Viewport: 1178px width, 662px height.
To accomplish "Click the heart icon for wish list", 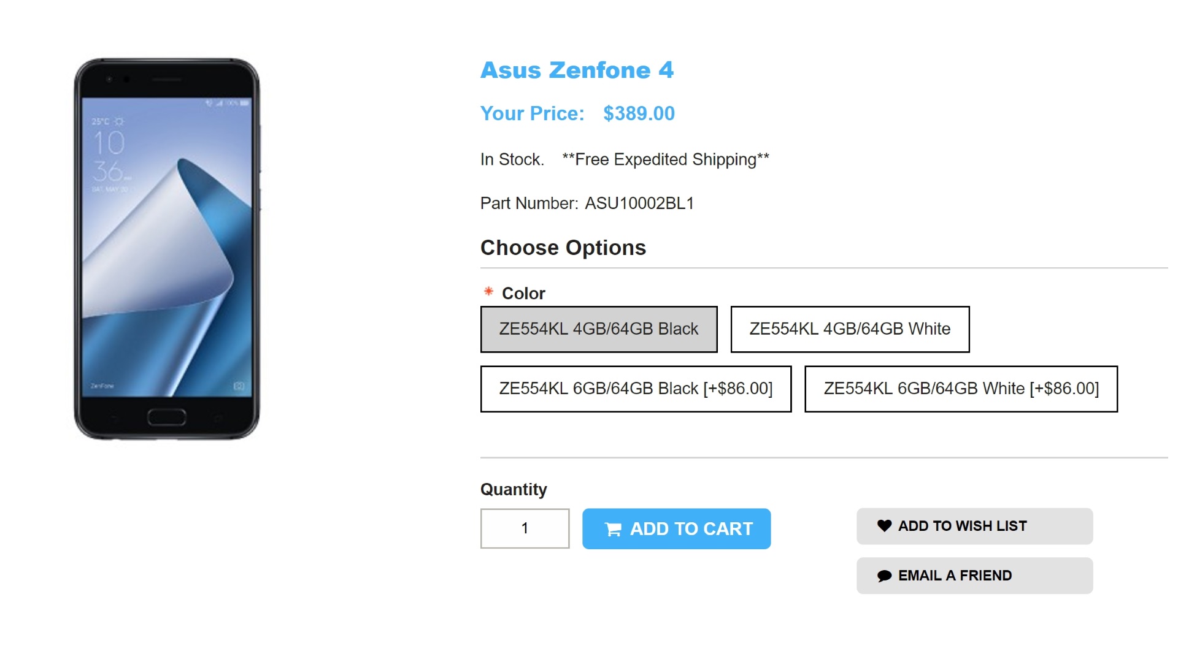I will [x=884, y=525].
